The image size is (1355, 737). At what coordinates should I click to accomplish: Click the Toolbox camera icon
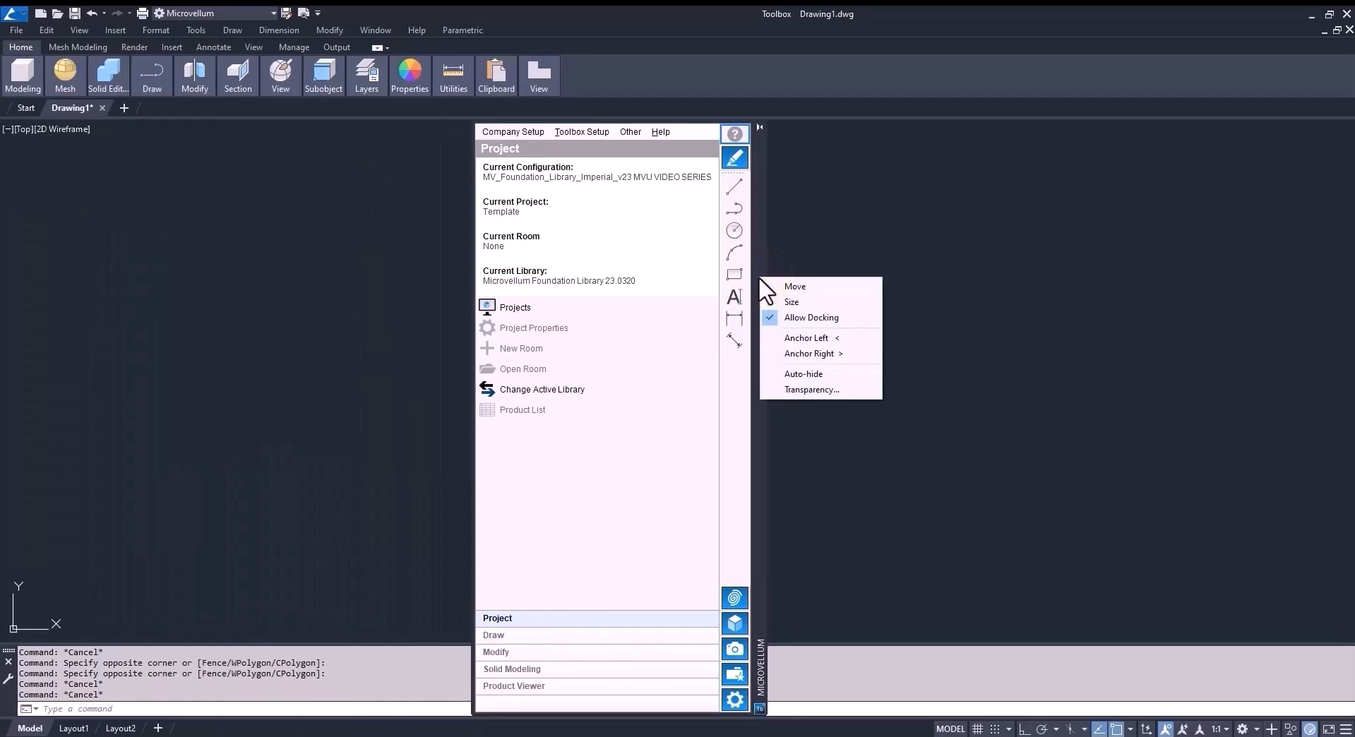(x=735, y=649)
